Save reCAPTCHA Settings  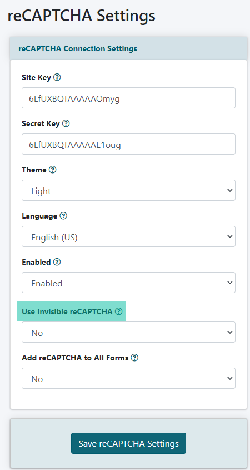(128, 443)
